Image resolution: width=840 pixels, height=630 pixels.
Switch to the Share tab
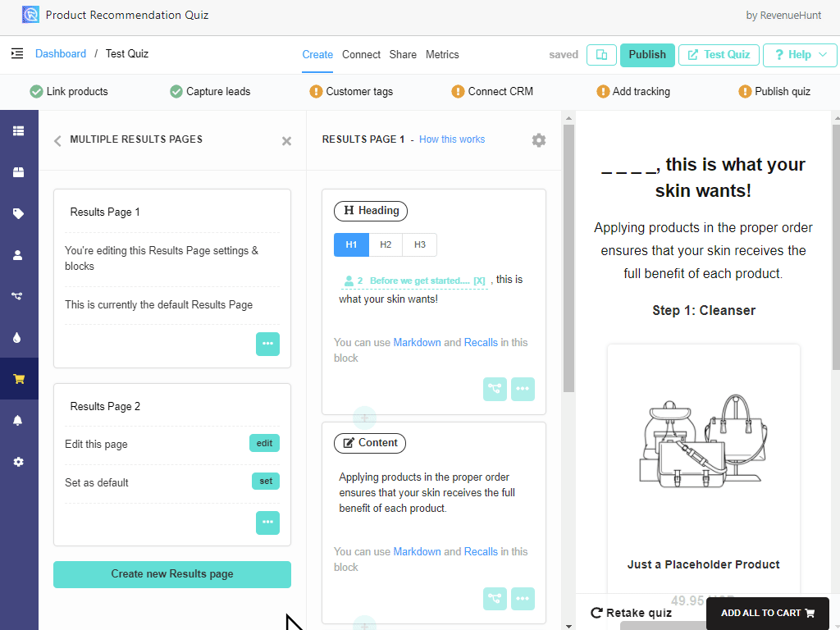click(403, 55)
